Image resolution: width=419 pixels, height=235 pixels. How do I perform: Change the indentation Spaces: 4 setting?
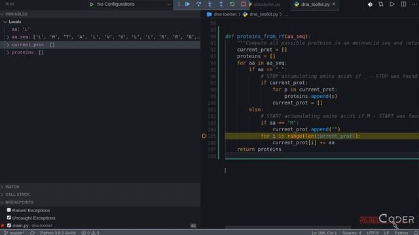352,232
